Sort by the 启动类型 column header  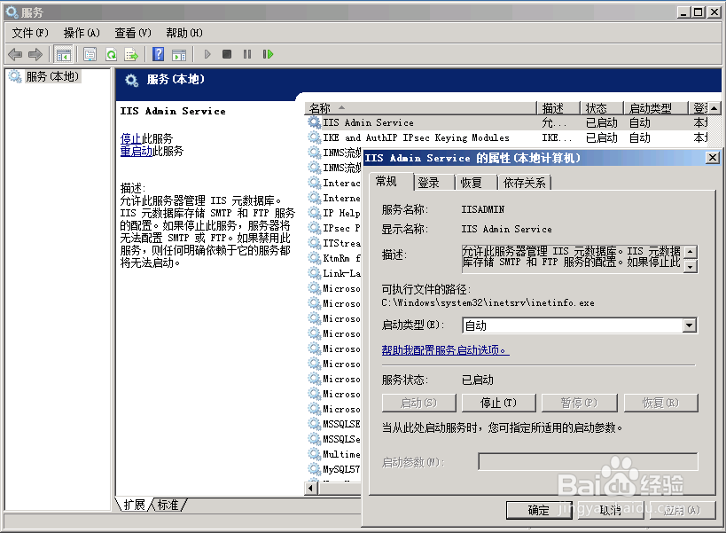(x=655, y=108)
